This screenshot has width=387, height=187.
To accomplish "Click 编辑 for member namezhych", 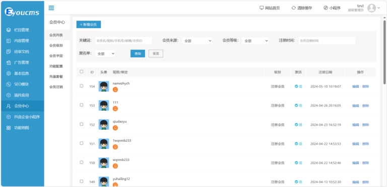I will [x=355, y=86].
